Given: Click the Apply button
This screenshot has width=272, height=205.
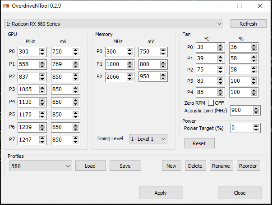Looking at the screenshot, I should [x=161, y=193].
